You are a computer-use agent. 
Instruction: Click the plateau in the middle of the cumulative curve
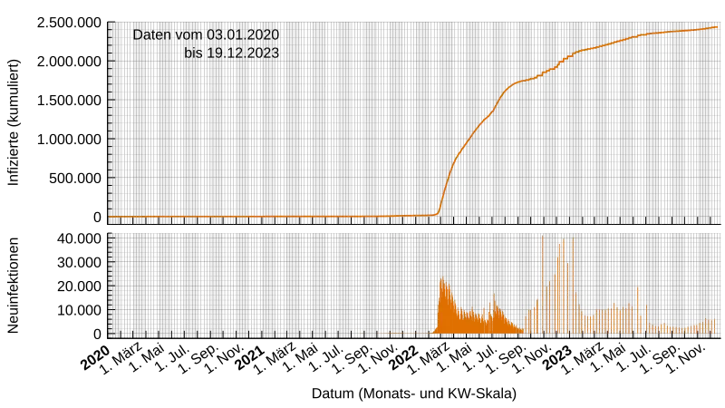pos(526,81)
